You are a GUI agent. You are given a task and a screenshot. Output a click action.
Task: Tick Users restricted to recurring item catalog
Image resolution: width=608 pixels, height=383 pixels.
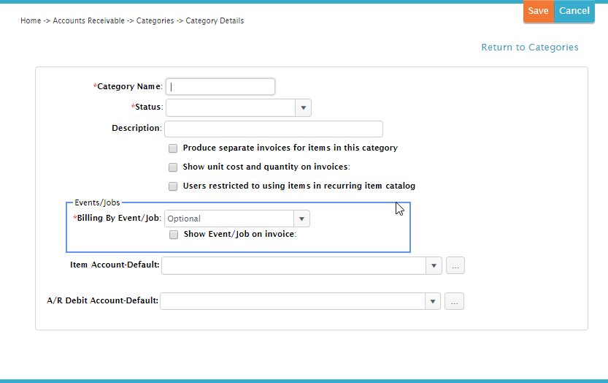click(x=173, y=186)
